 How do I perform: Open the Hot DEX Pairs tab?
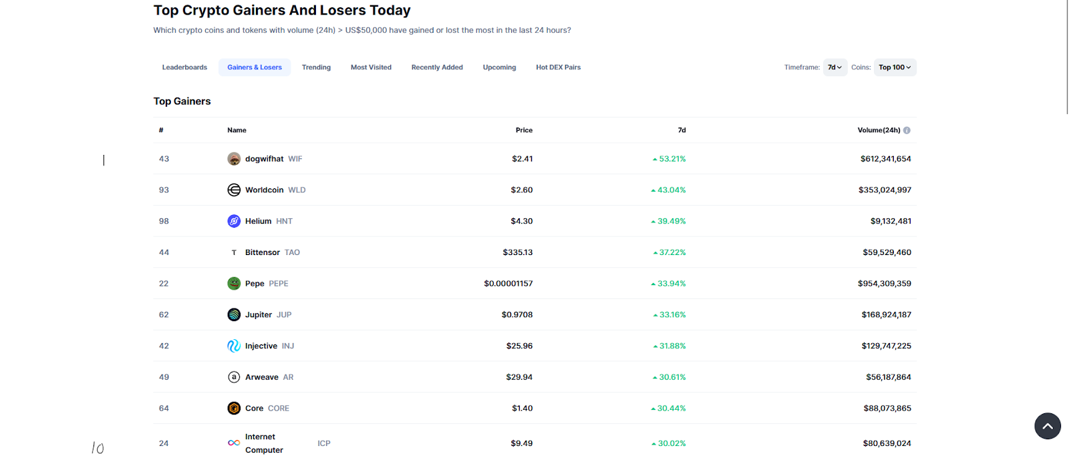(558, 67)
